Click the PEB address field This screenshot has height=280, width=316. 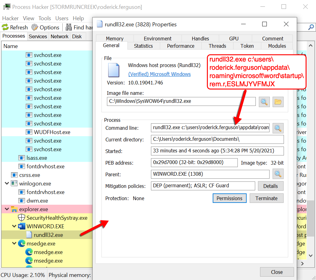pyautogui.click(x=194, y=162)
